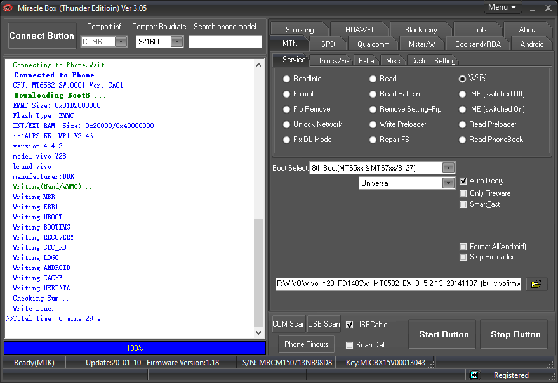Open the Extra sub-tab
Screen dimensions: 558x383
tap(366, 61)
